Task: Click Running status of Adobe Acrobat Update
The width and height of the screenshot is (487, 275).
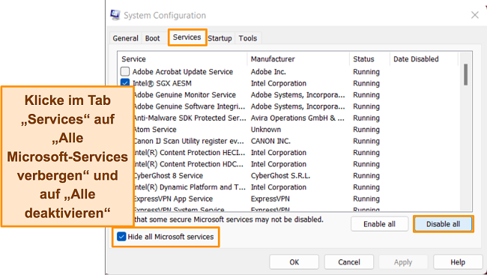Action: point(366,72)
